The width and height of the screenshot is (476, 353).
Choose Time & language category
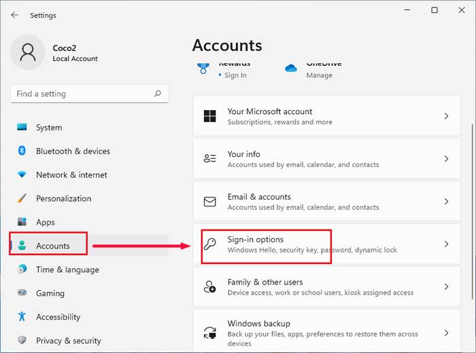90,270
